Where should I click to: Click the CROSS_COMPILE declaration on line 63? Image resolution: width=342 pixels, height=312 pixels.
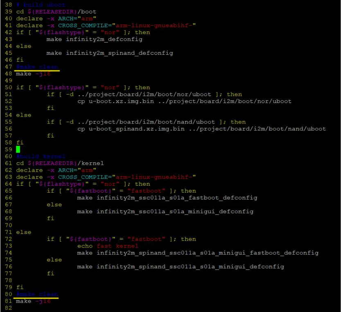pyautogui.click(x=106, y=177)
